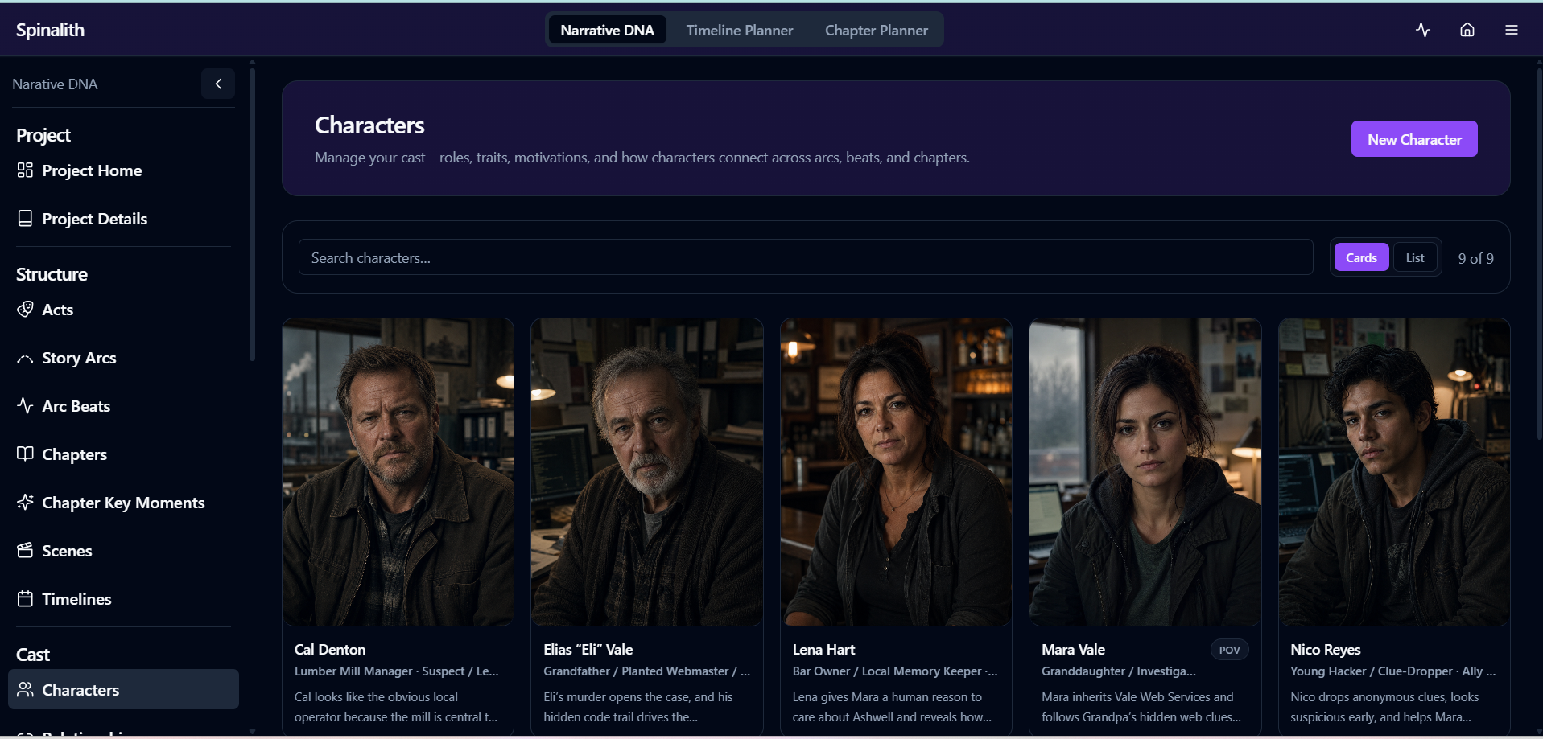Click the Chapter Key Moments sparkle icon
1543x739 pixels.
tap(25, 502)
